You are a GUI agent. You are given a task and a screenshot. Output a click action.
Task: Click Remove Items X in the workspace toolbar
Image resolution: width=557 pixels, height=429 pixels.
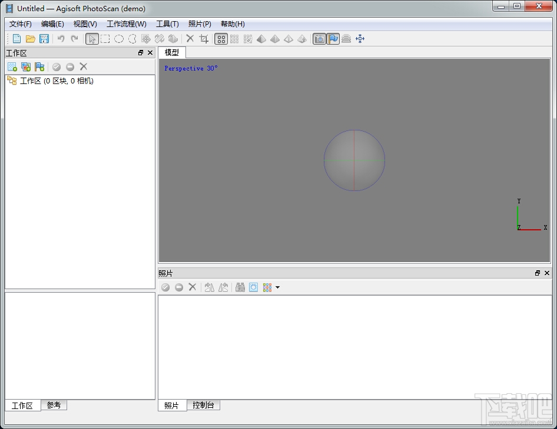tap(84, 66)
